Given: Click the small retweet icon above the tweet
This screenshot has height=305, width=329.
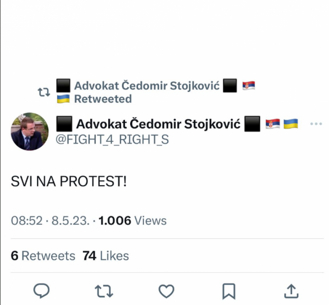Looking at the screenshot, I should click(44, 93).
